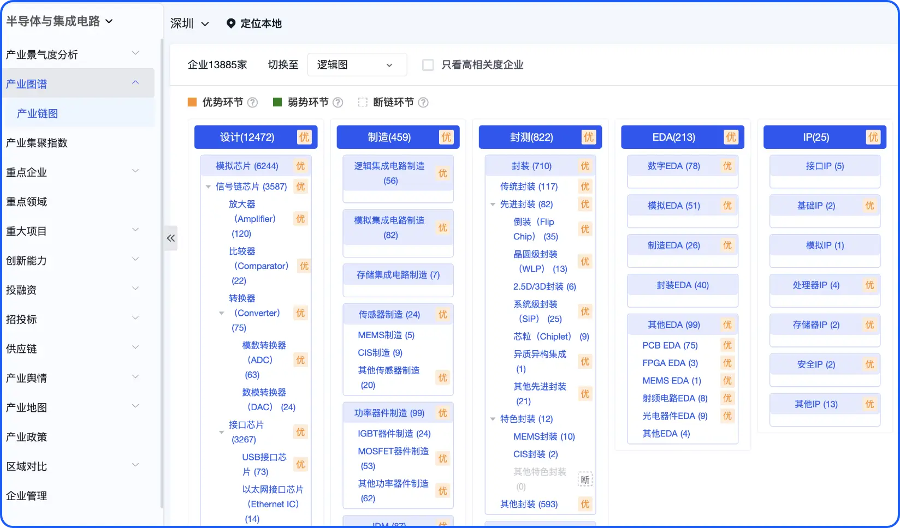Screen dimensions: 900x528
Task: Enable the 只看高相关度企业 checkbox
Action: (428, 65)
